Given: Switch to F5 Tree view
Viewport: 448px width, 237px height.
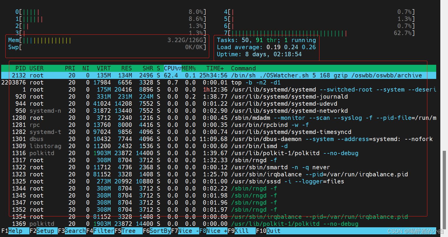Looking at the screenshot, I should click(x=129, y=231).
